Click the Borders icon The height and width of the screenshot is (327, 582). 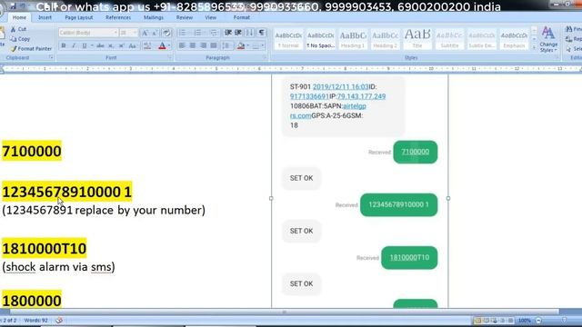point(256,46)
